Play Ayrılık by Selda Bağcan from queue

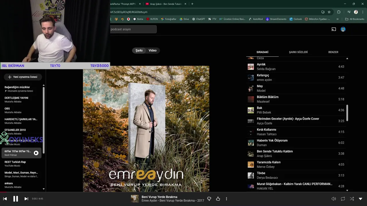point(296,67)
